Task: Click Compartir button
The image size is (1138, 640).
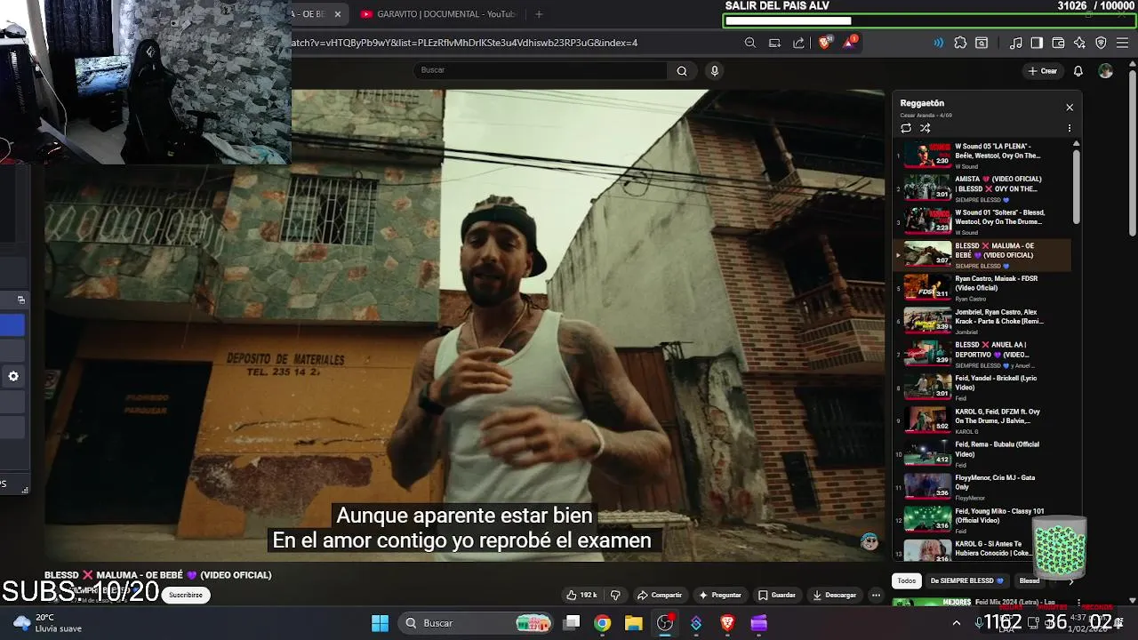Action: (660, 595)
